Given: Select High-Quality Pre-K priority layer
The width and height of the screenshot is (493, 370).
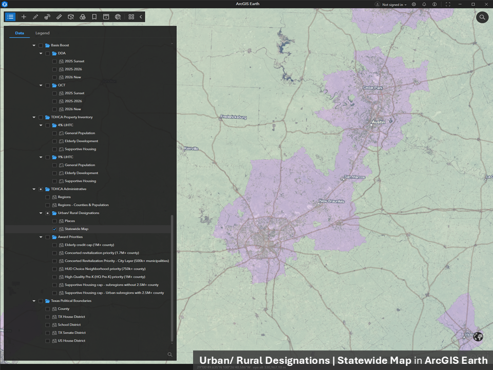Looking at the screenshot, I should pyautogui.click(x=105, y=277).
